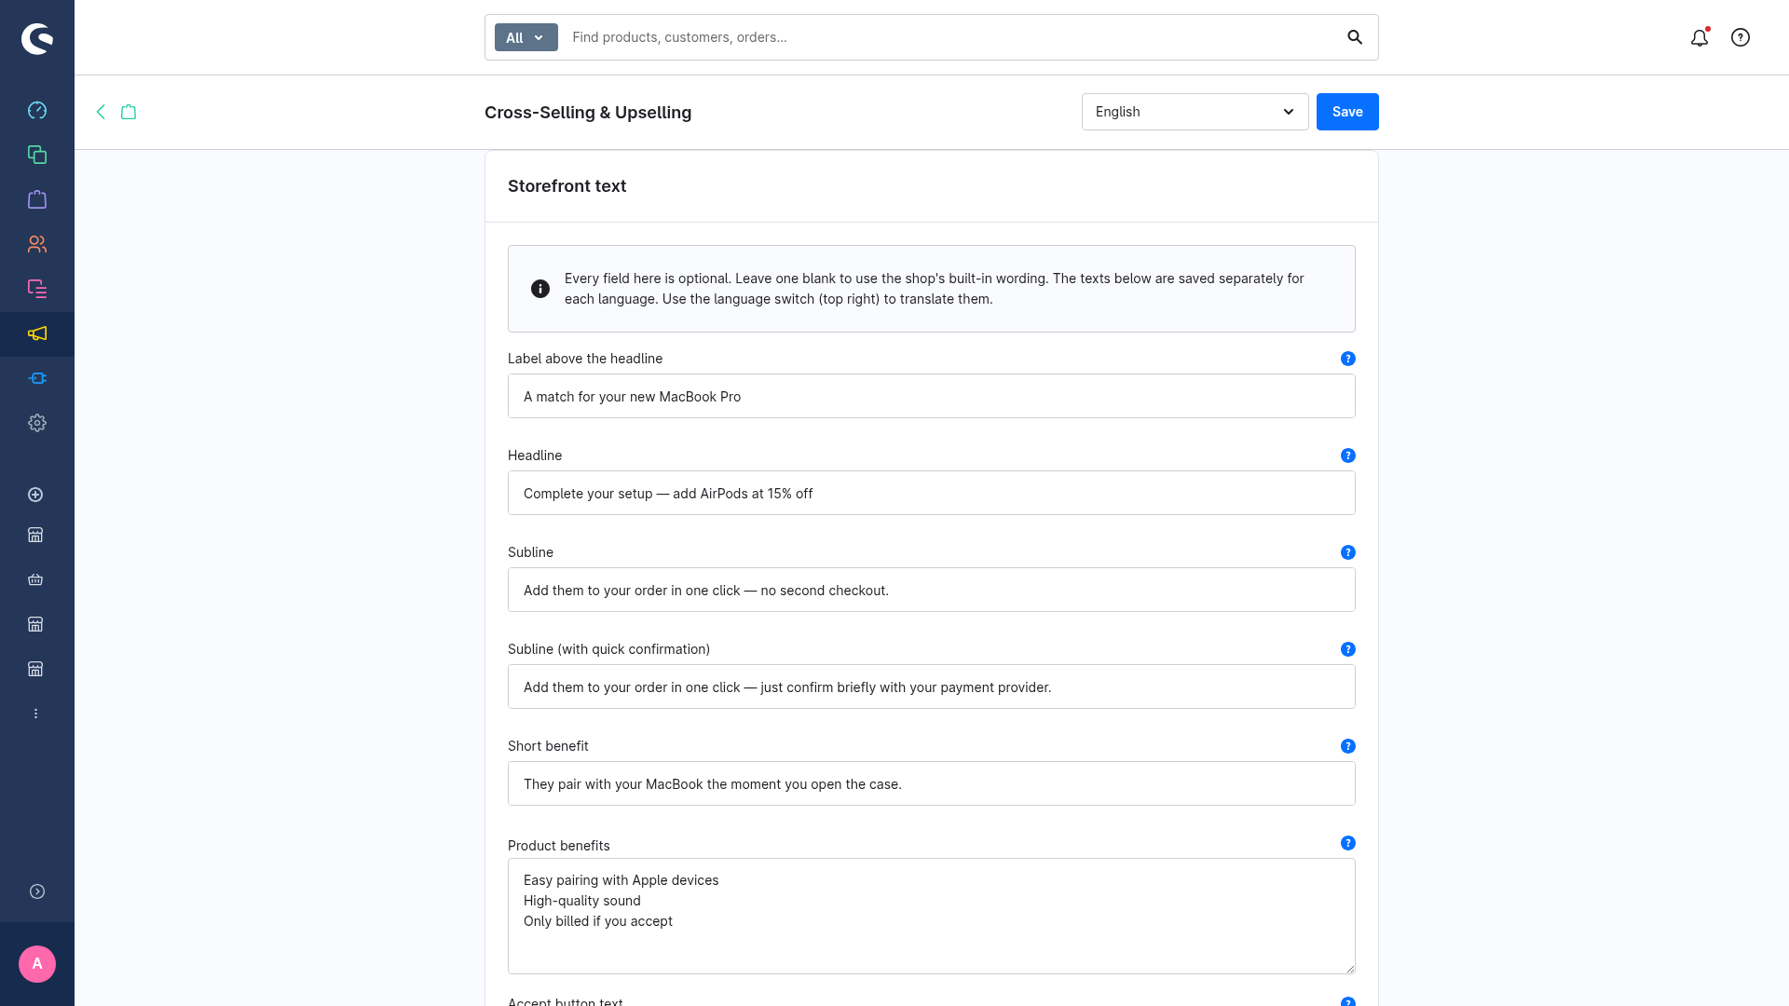Image resolution: width=1789 pixels, height=1006 pixels.
Task: Click the 'Storefront text' card title
Action: click(567, 186)
